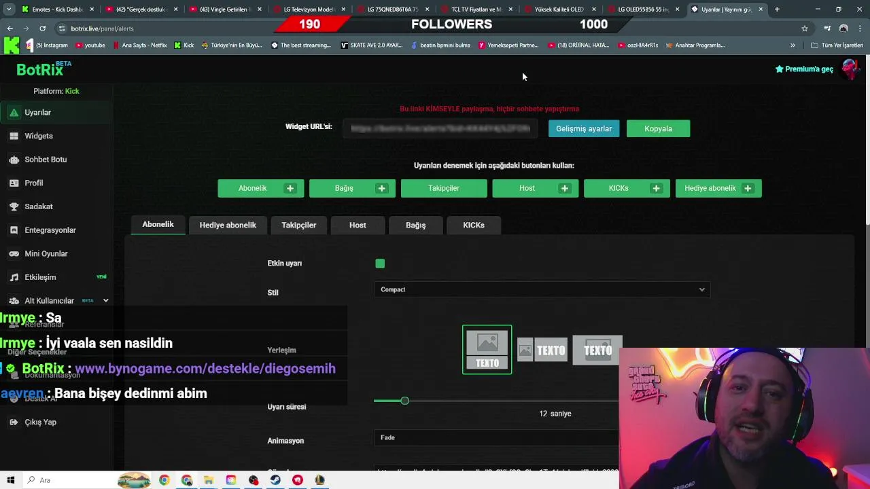Click the Sohbet Botu robot icon
This screenshot has height=489, width=870.
(x=14, y=160)
